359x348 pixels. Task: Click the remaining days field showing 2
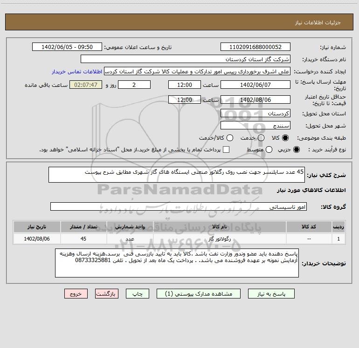click(134, 85)
